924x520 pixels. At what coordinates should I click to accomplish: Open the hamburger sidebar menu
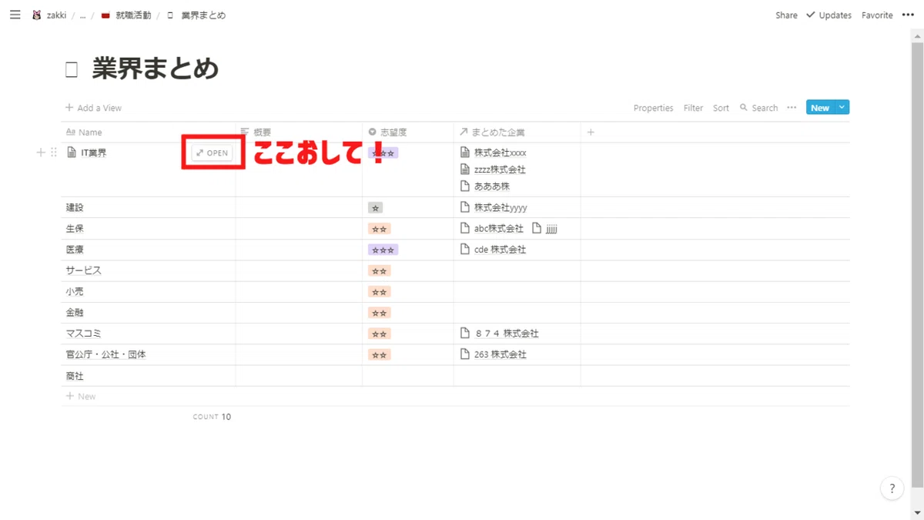15,15
